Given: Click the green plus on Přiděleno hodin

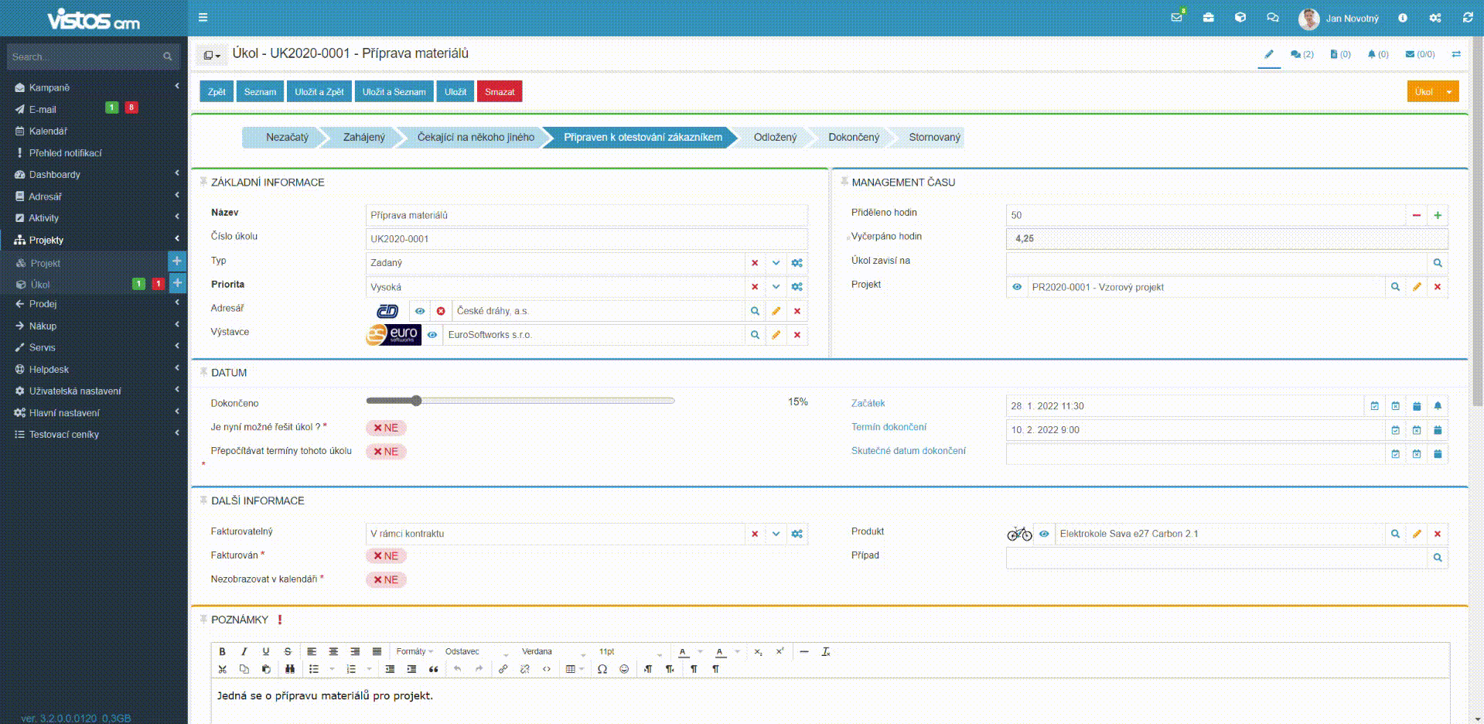Looking at the screenshot, I should 1438,215.
